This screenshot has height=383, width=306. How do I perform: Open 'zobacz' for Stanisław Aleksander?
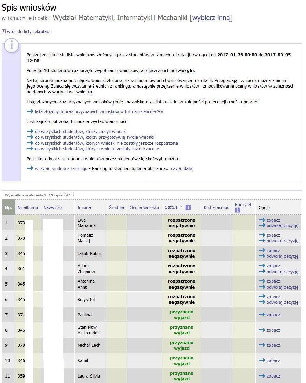click(x=273, y=330)
